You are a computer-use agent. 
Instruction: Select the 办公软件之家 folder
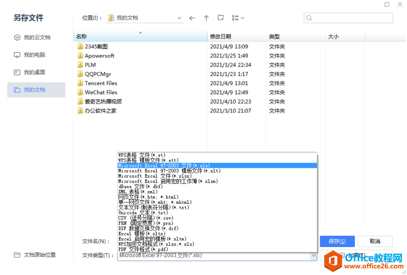point(100,111)
